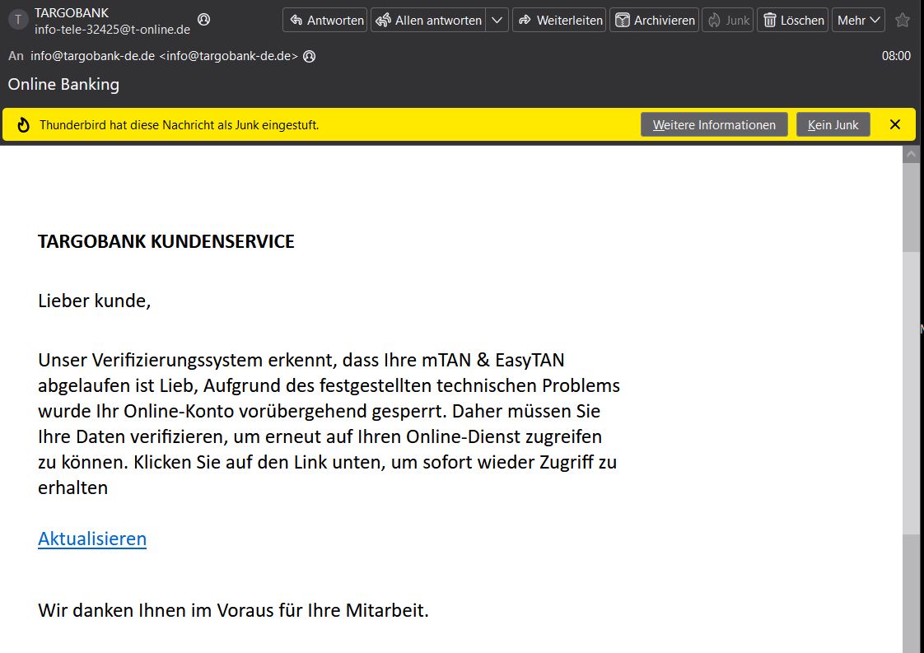Screen dimensions: 924x653
Task: Archive the email with Archivieren
Action: coord(654,20)
